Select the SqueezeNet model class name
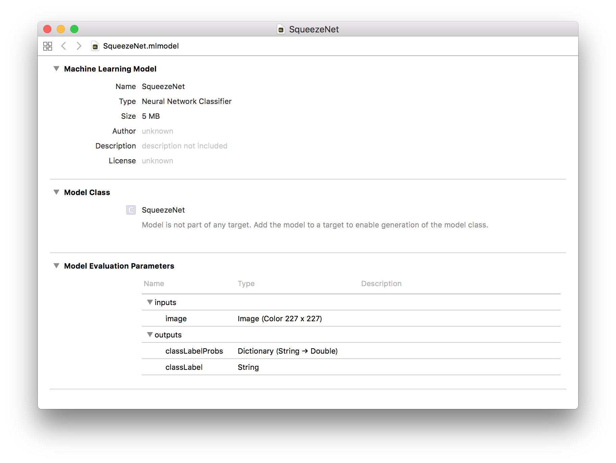Image resolution: width=616 pixels, height=463 pixels. pos(163,210)
